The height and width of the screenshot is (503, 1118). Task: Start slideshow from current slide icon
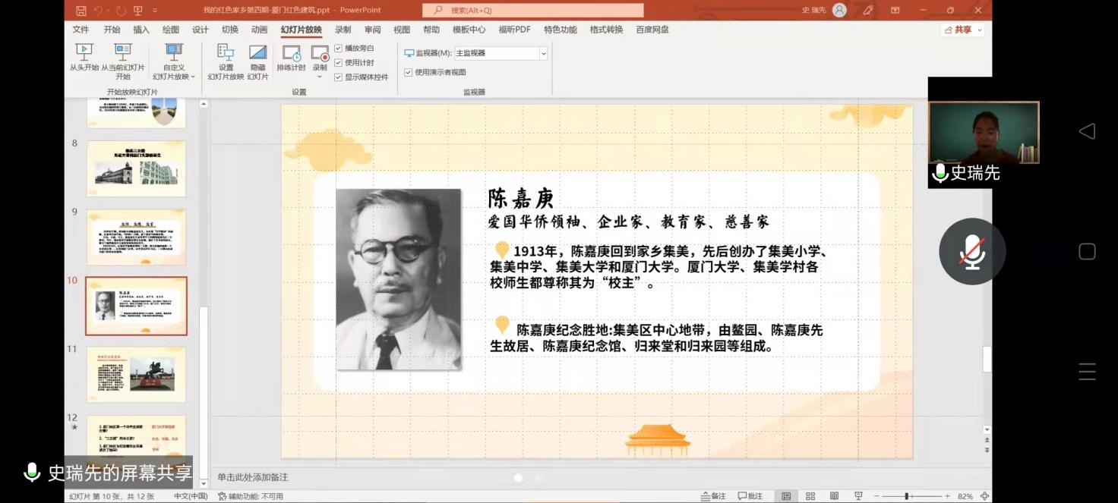tap(122, 55)
